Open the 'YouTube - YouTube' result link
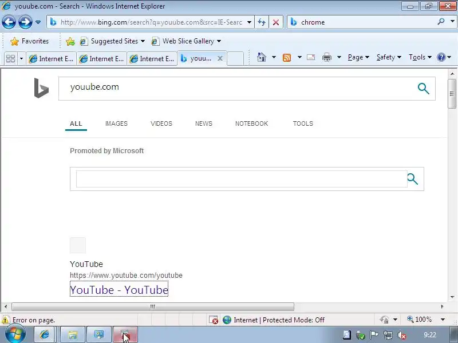Viewport: 458px width, 343px height. point(119,290)
